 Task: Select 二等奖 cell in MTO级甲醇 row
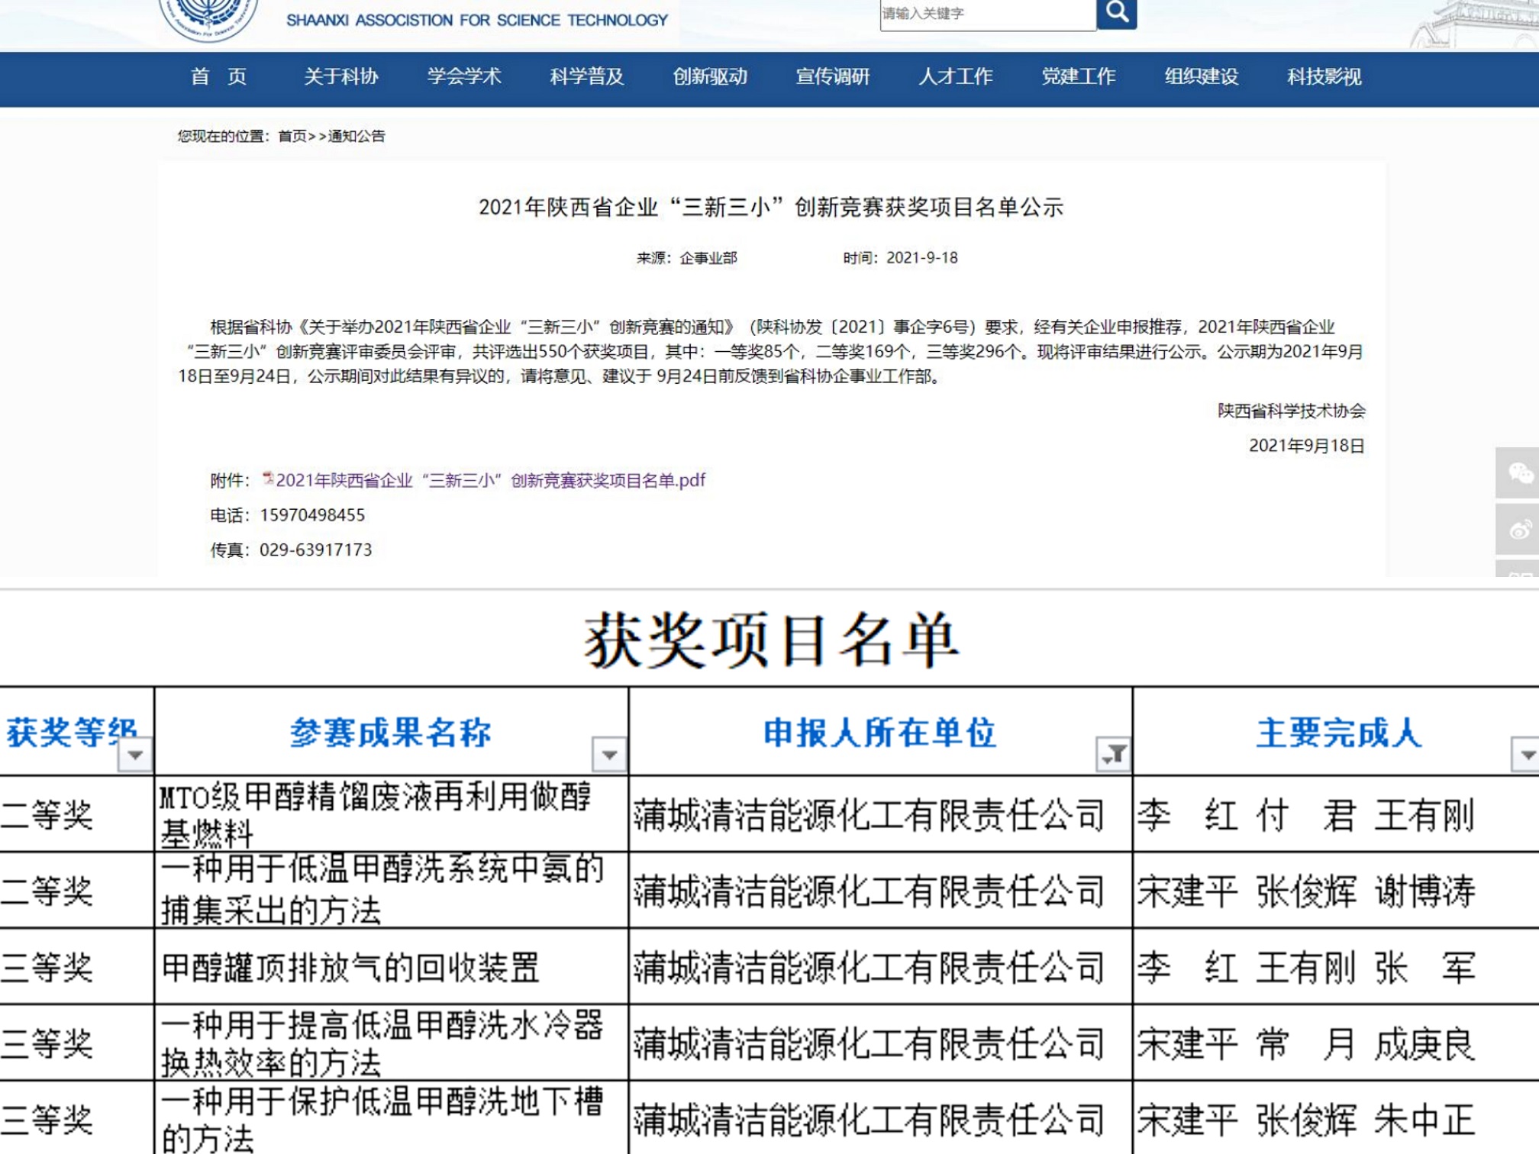pyautogui.click(x=76, y=814)
